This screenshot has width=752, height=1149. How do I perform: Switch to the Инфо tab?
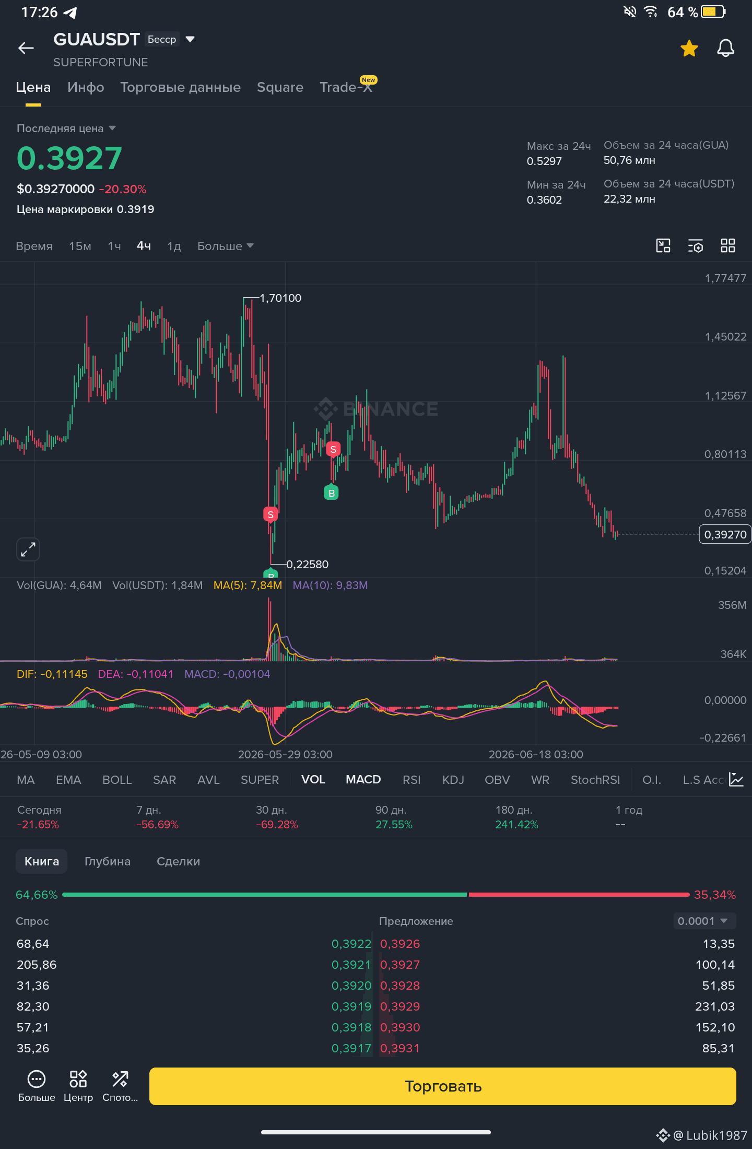tap(86, 87)
